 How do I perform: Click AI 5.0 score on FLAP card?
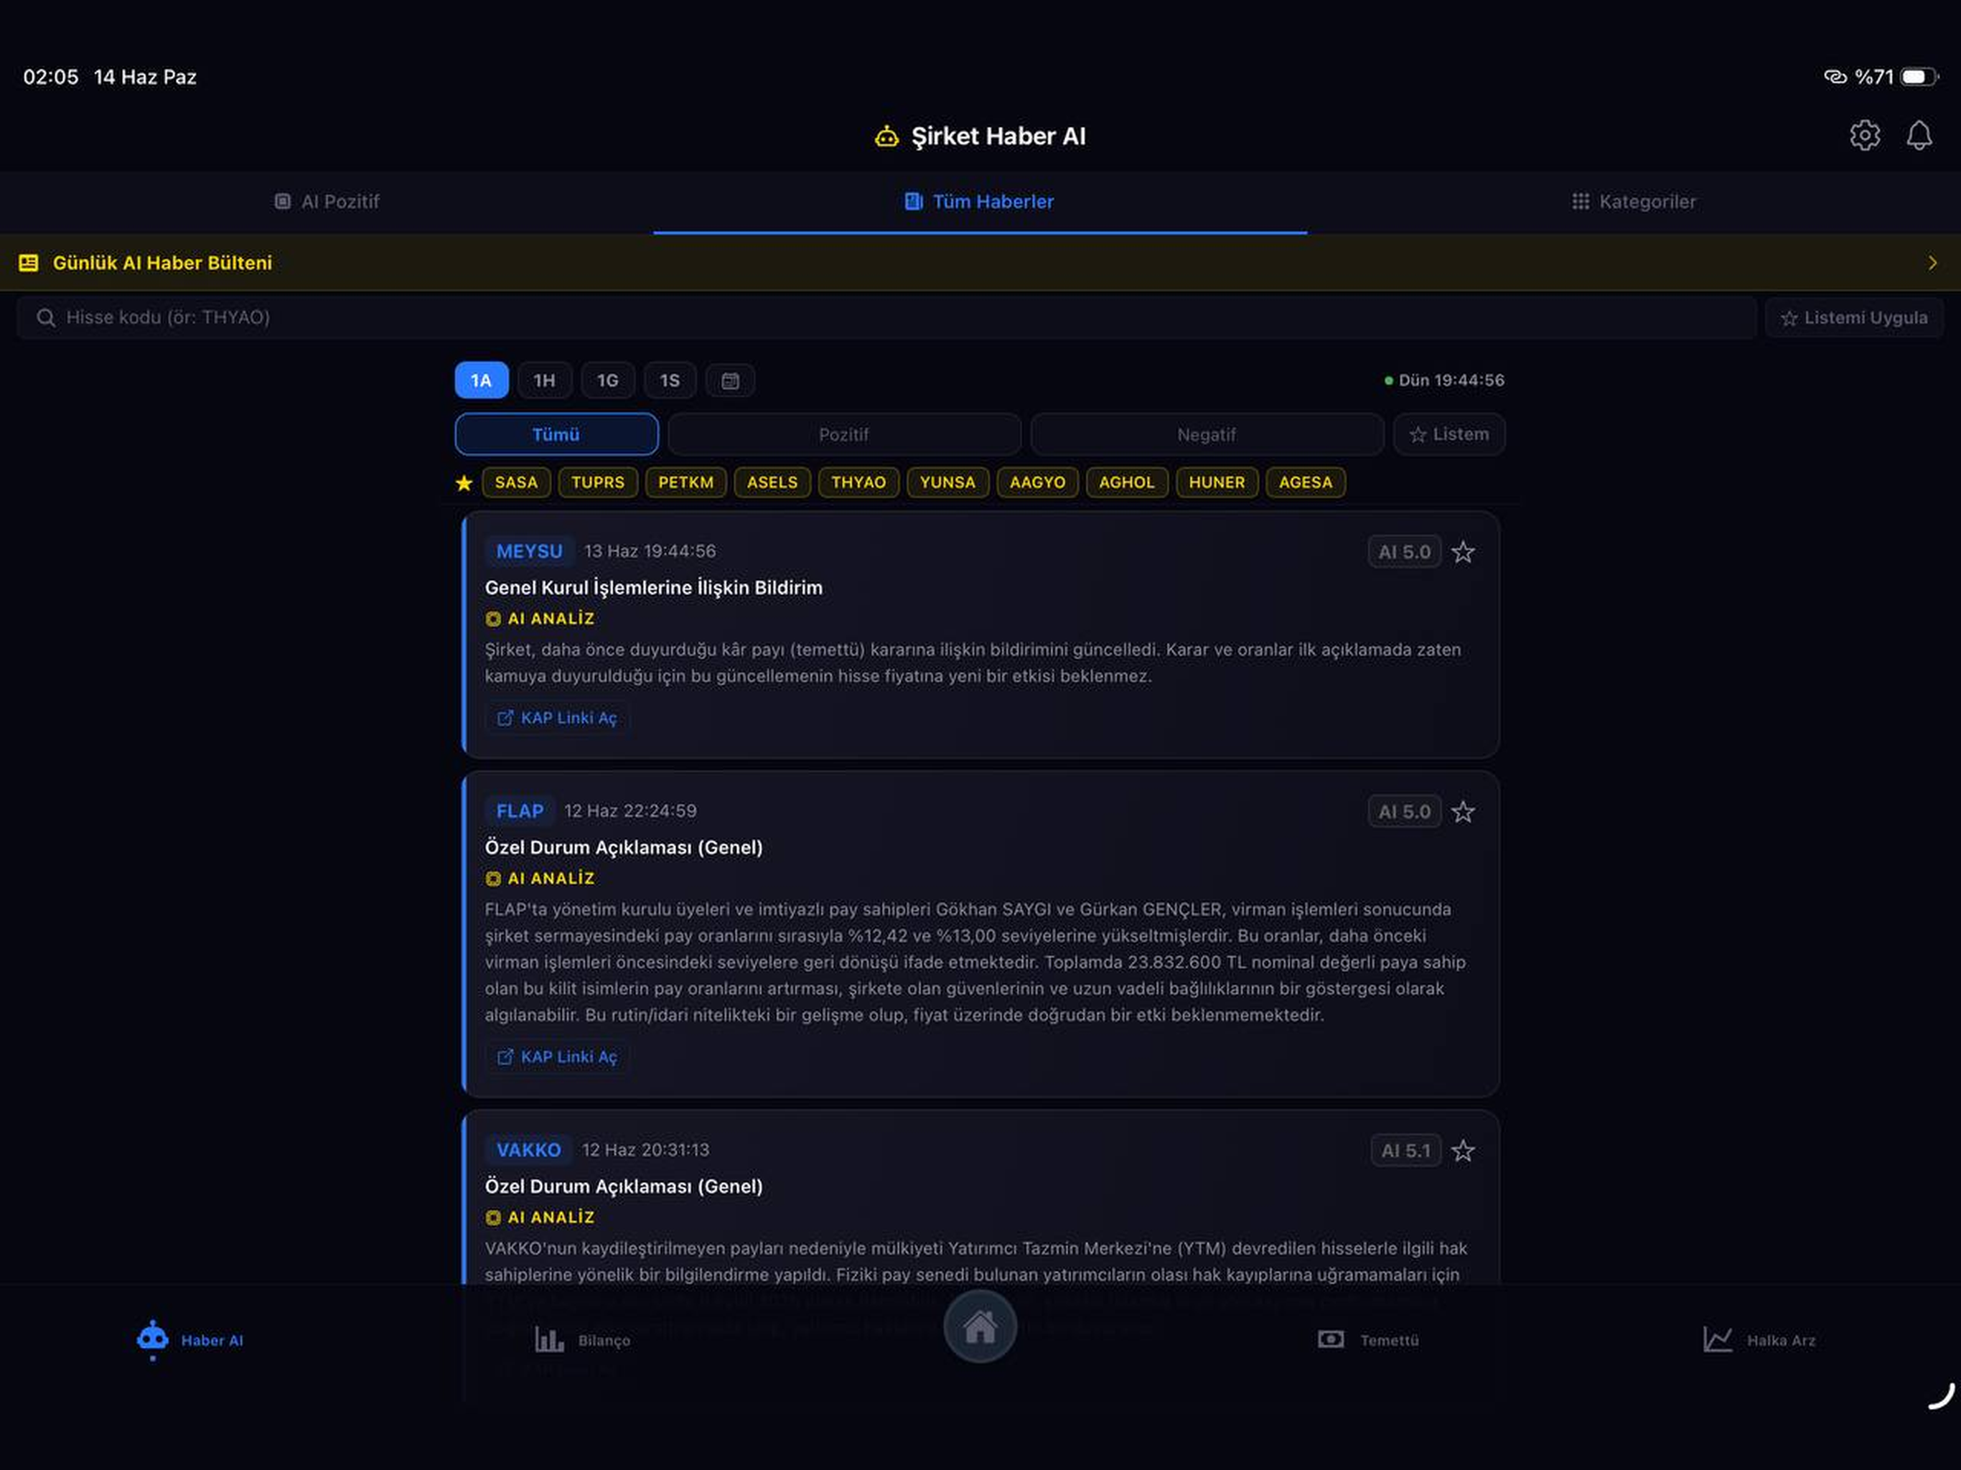(1404, 812)
